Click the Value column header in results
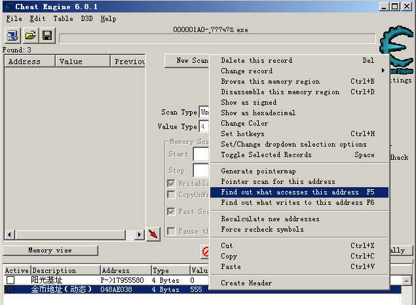416x305 pixels. tap(83, 62)
